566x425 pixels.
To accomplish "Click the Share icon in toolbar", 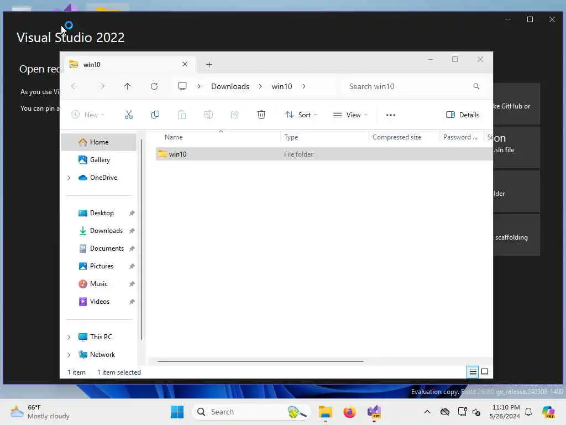I will (234, 115).
